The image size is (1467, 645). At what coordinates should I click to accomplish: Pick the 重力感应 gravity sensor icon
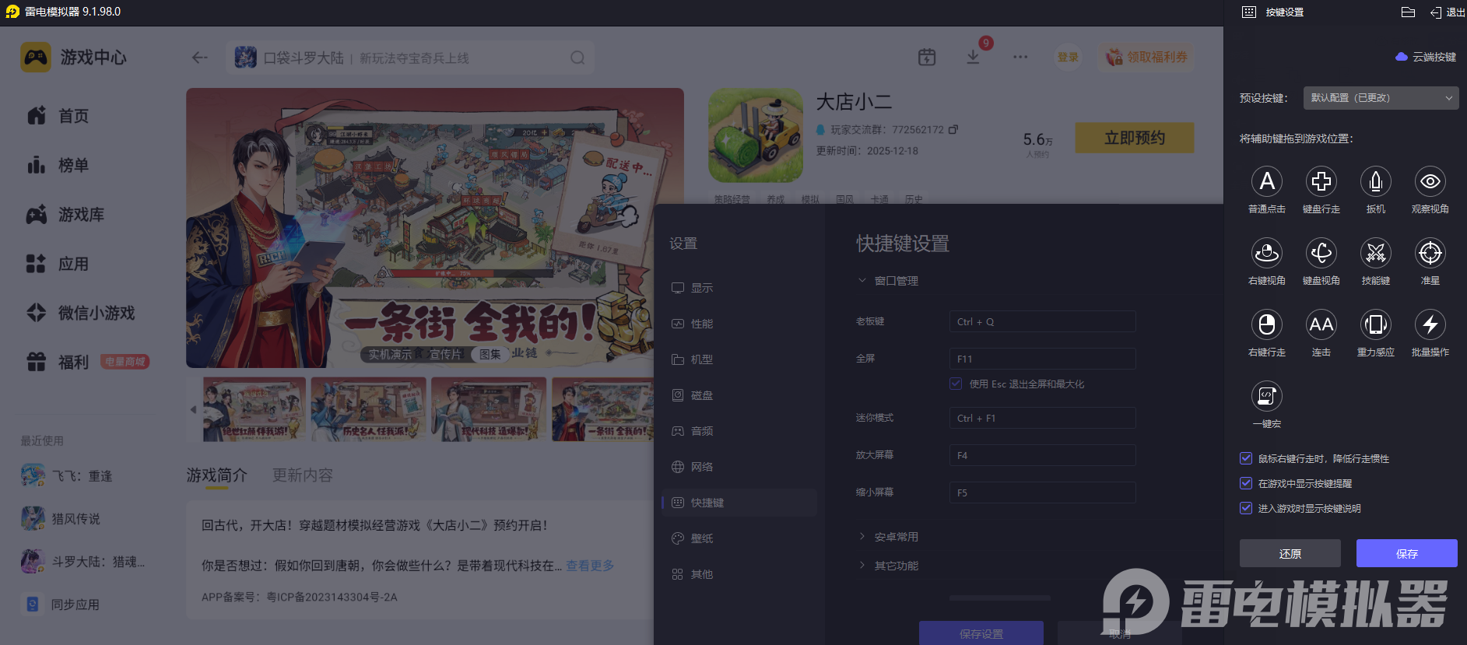point(1375,325)
